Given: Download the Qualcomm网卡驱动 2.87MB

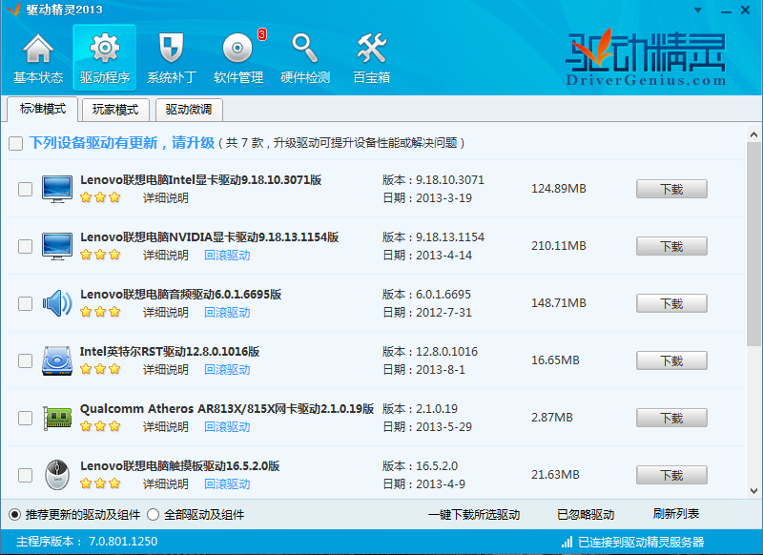Looking at the screenshot, I should 671,418.
